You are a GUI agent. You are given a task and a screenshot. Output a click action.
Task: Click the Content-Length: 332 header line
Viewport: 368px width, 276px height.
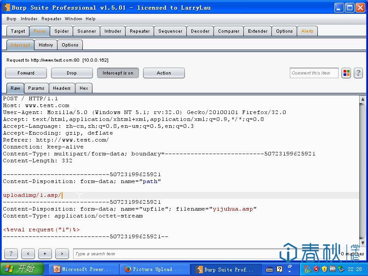pos(38,161)
